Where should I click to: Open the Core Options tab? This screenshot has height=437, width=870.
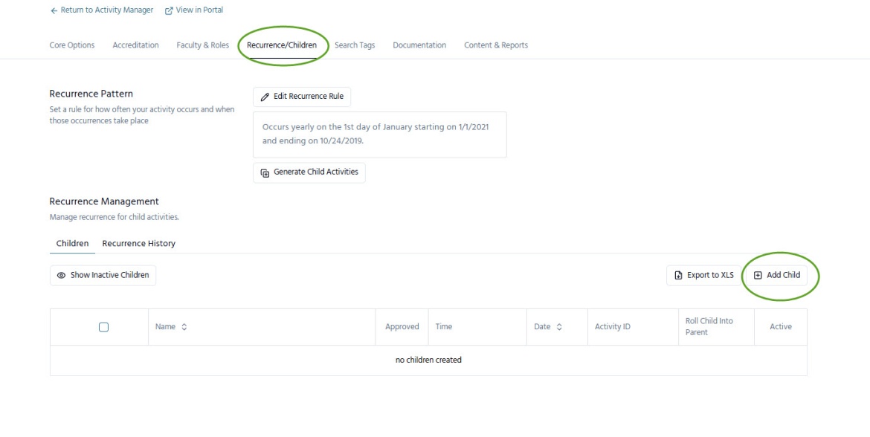point(72,45)
